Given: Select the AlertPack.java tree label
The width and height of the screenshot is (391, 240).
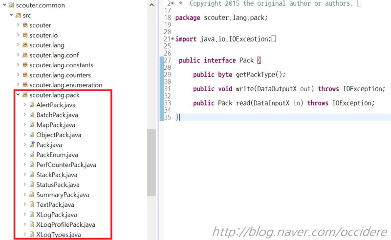Looking at the screenshot, I should click(x=56, y=105).
